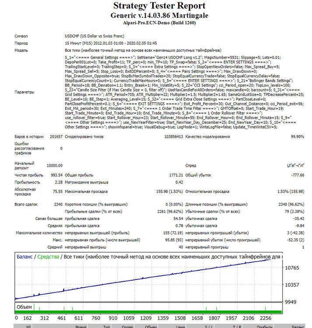Click the "Качество моделирования" label
Image resolution: width=312 pixels, height=328 pixels.
(207, 136)
